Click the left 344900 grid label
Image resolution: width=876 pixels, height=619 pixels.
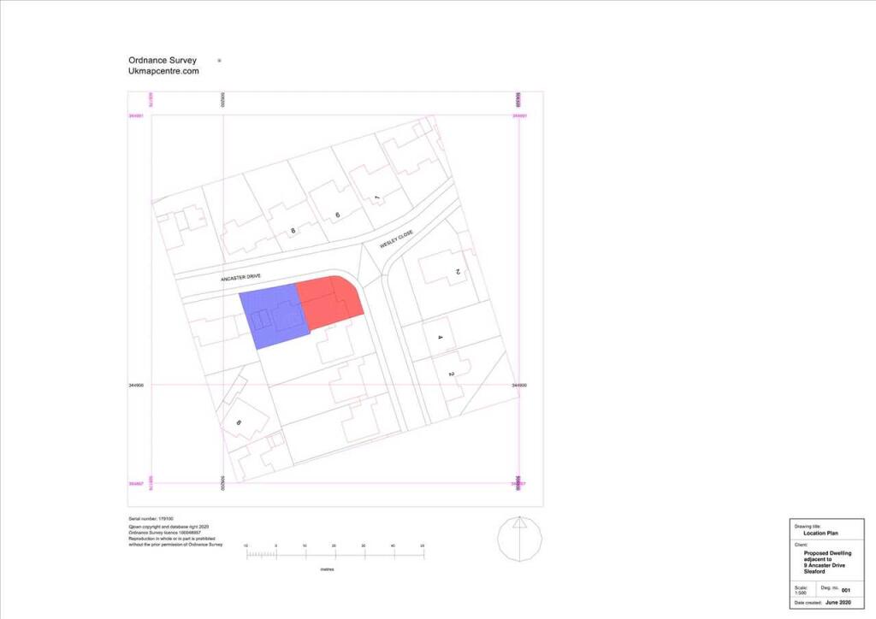[x=137, y=386]
